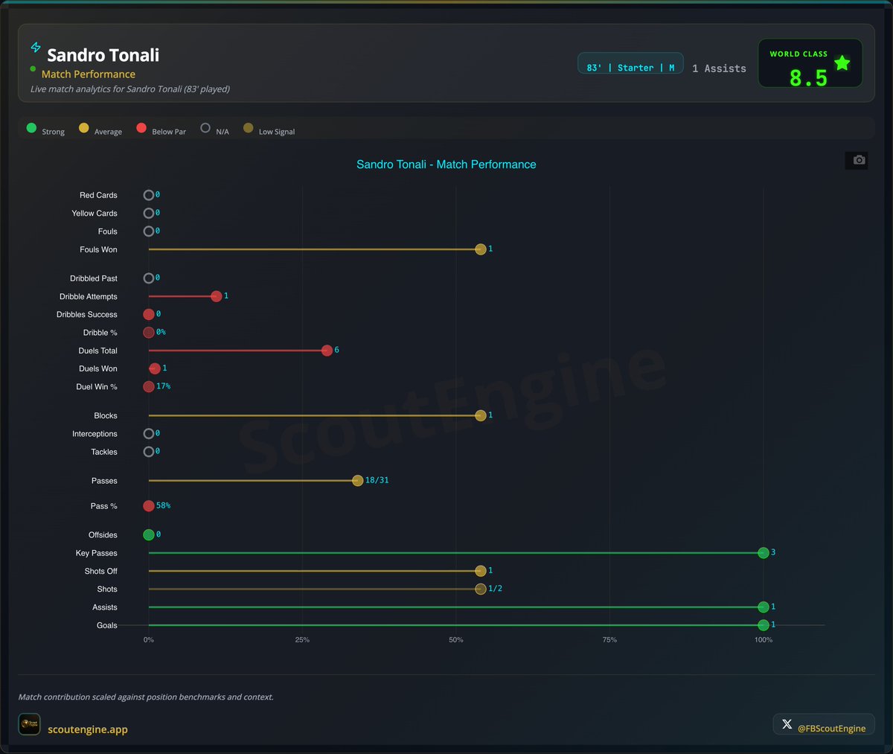Viewport: 893px width, 754px height.
Task: Click the camera export icon above the chart
Action: click(857, 160)
